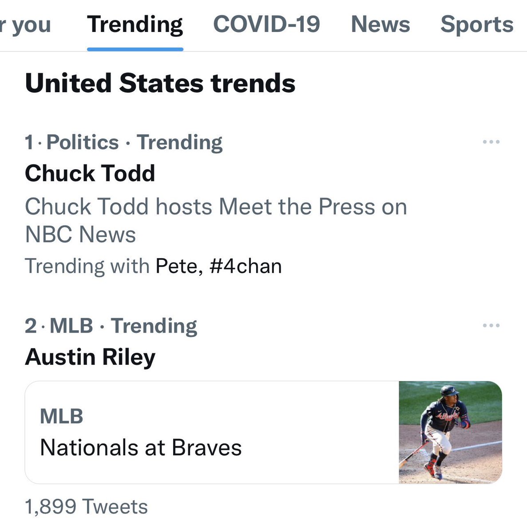View the Braves batter thumbnail image
Viewport: 527px width, 532px height.
point(451,432)
